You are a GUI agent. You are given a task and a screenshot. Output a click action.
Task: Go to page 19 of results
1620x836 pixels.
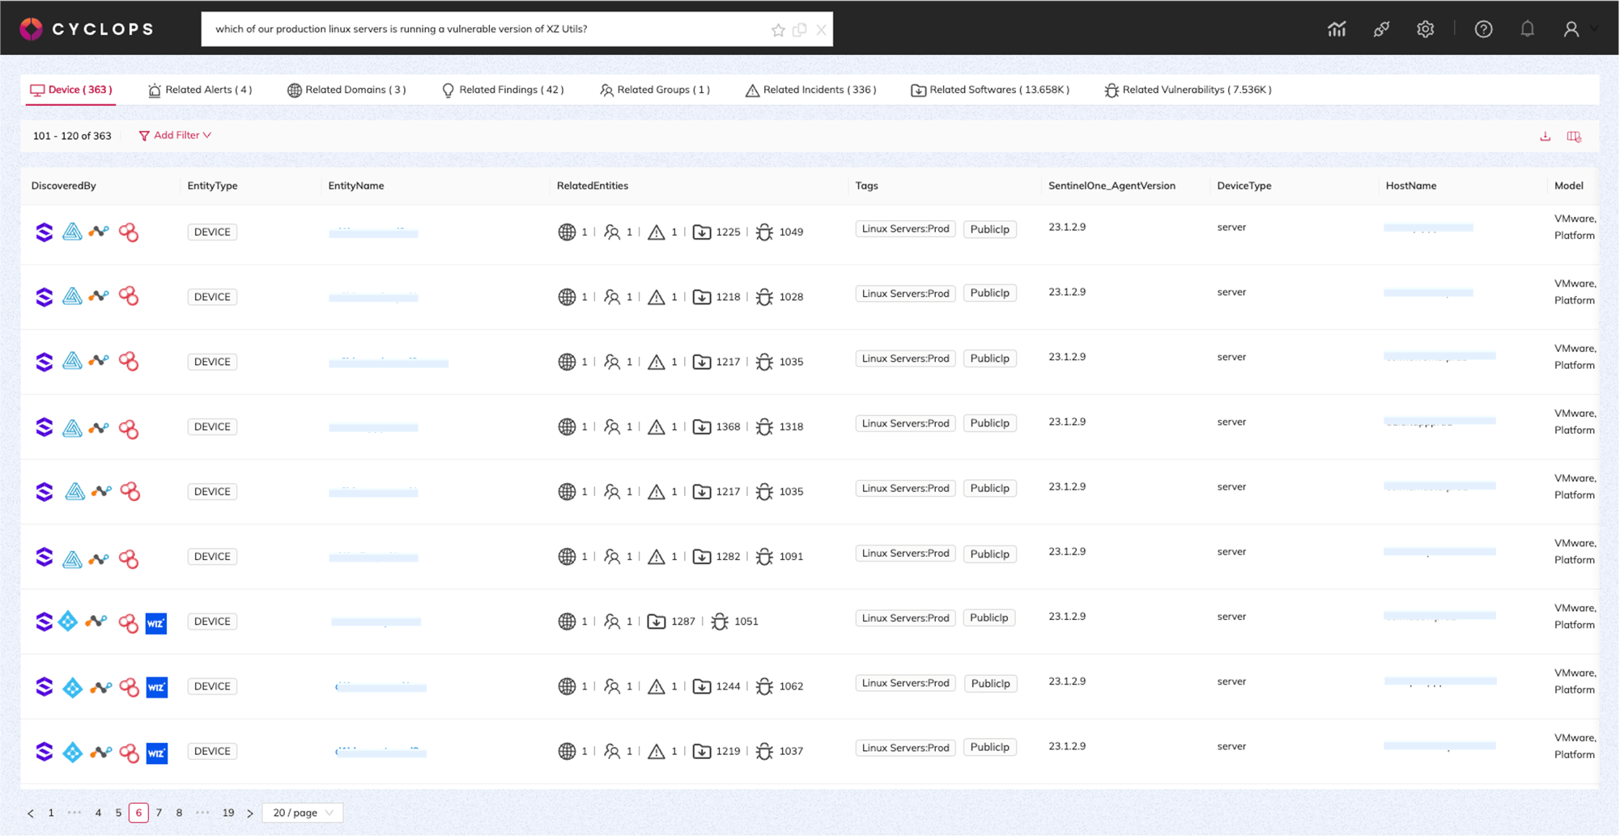click(x=228, y=812)
